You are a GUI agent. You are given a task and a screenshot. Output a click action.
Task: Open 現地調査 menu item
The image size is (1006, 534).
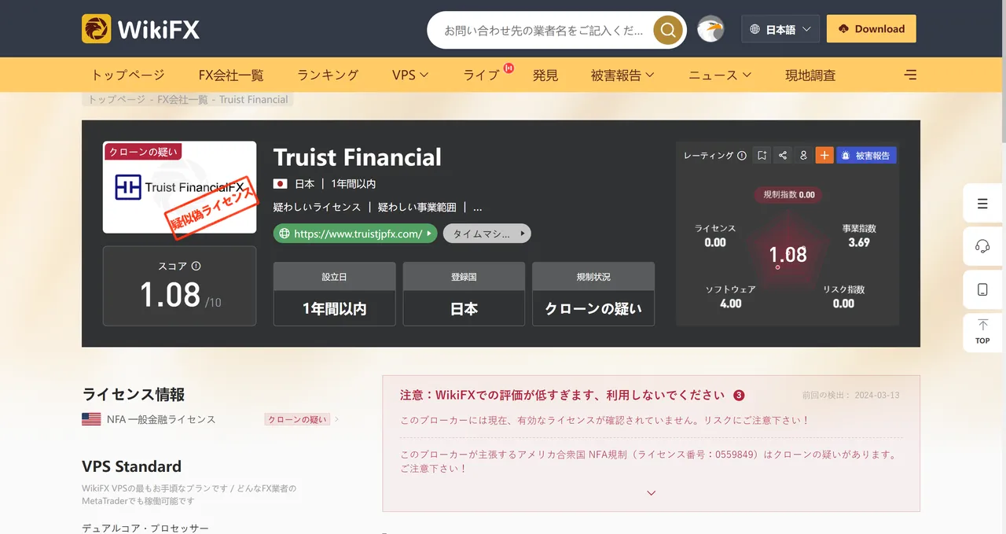point(810,75)
